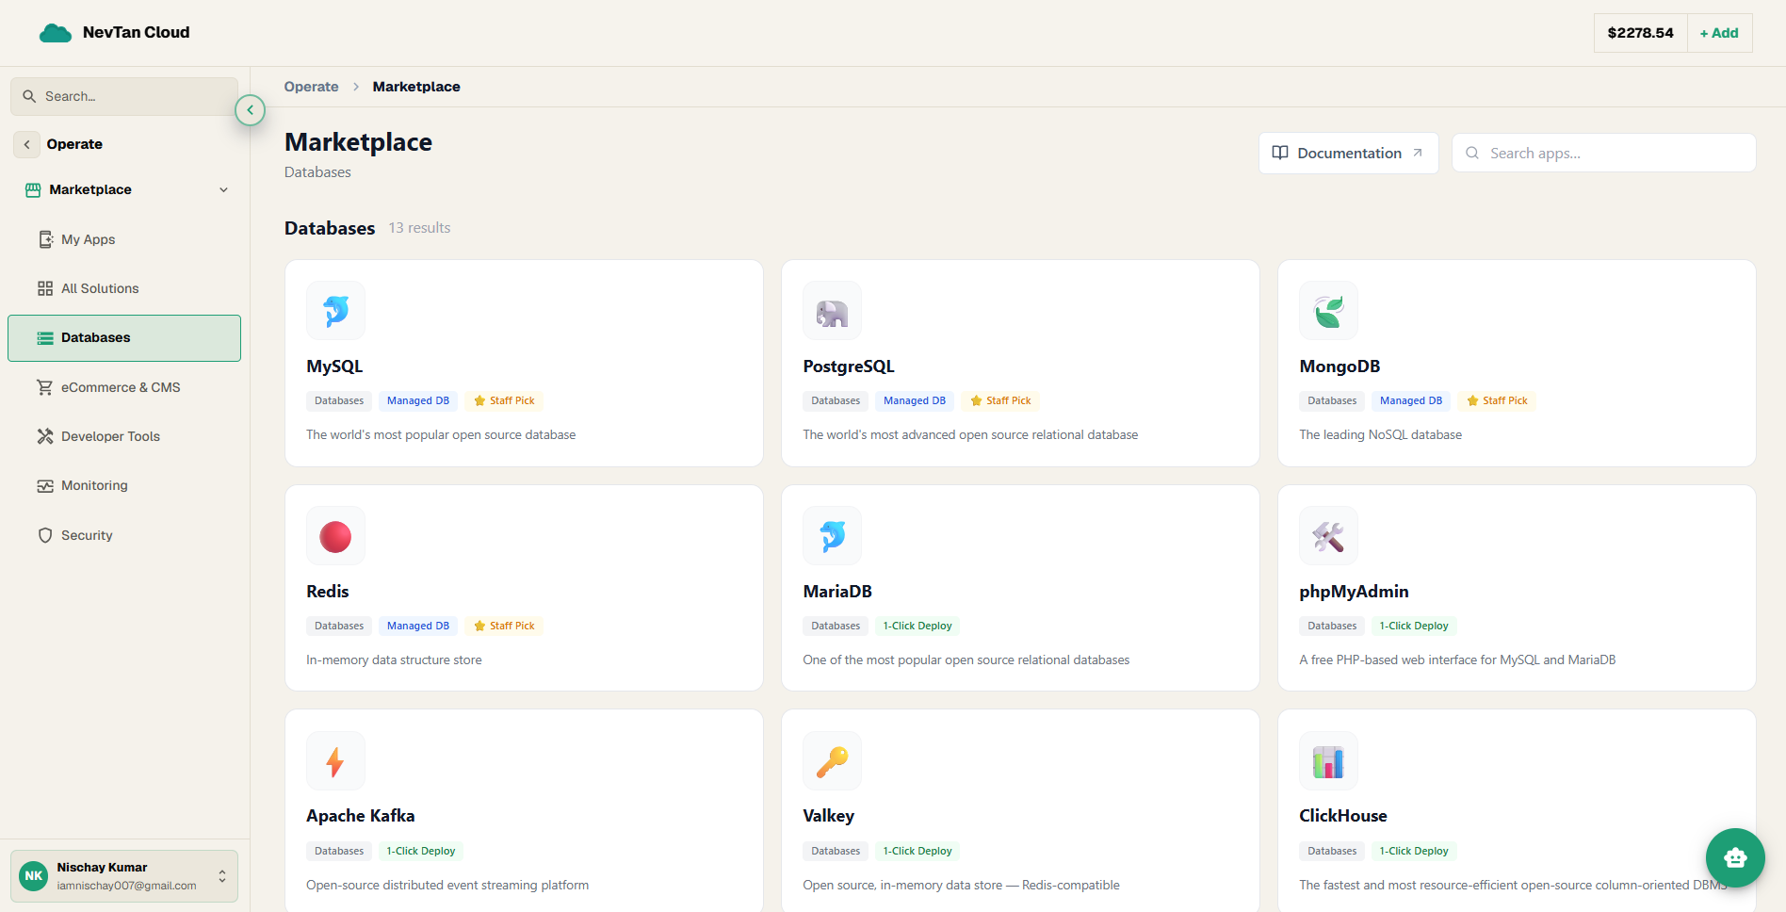Image resolution: width=1786 pixels, height=912 pixels.
Task: Click the 1-Click Deploy tag on MariaDB
Action: 917,626
